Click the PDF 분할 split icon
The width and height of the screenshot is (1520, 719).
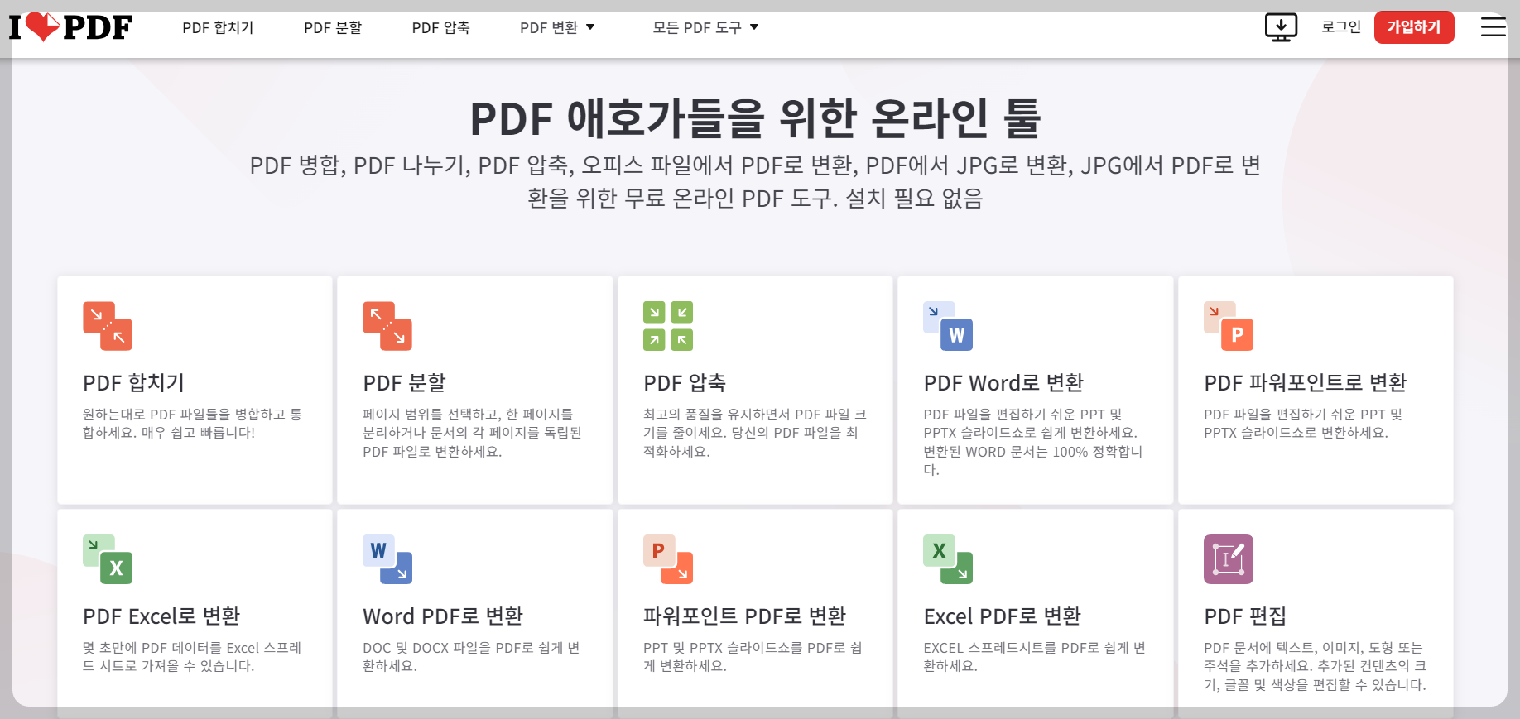(x=387, y=326)
